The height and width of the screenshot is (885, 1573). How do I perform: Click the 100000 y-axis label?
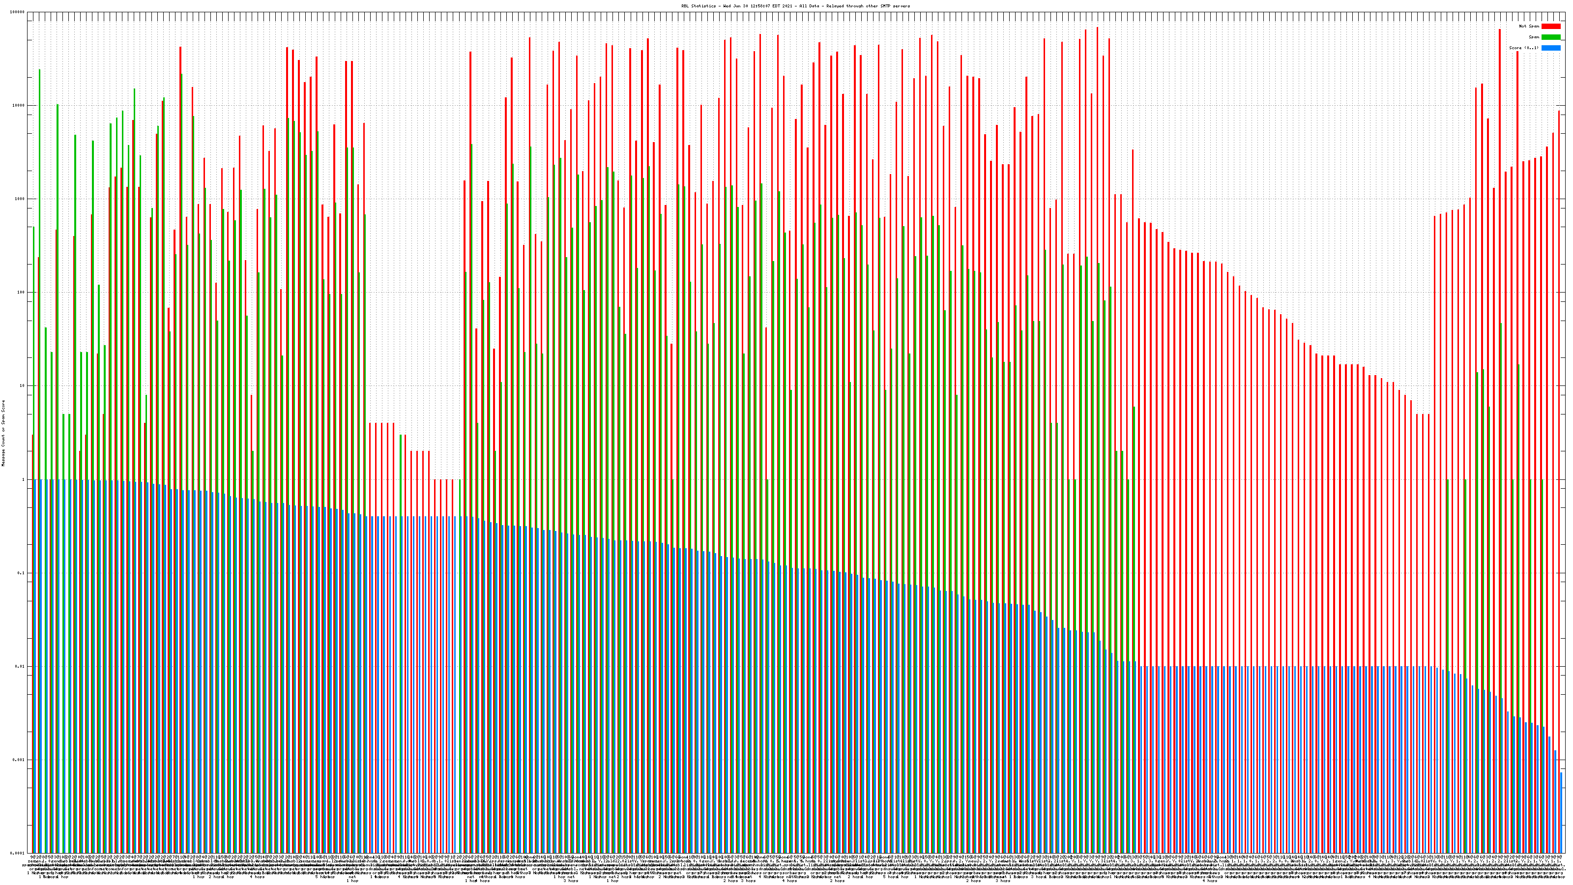point(18,12)
